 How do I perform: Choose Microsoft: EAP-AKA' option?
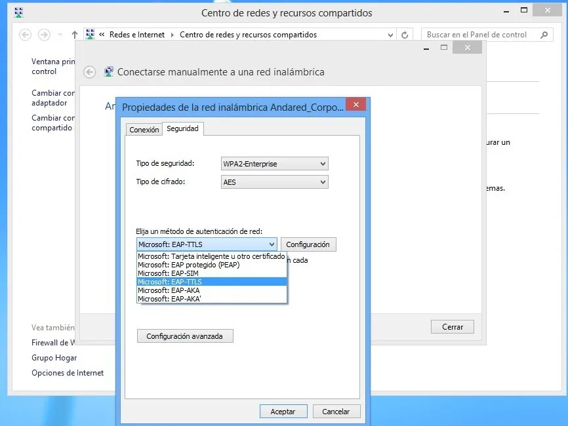point(212,299)
